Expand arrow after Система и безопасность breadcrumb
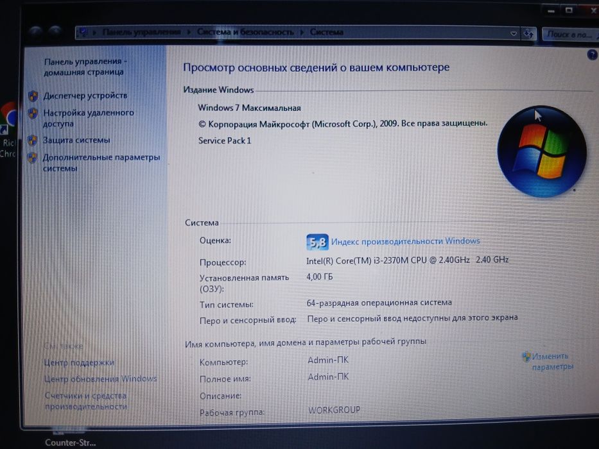 tap(302, 32)
